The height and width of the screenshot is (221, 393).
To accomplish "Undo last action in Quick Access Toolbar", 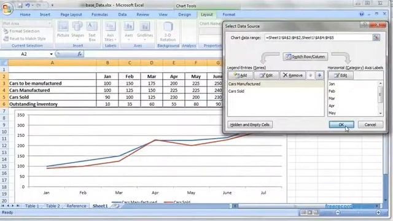I will pos(28,6).
